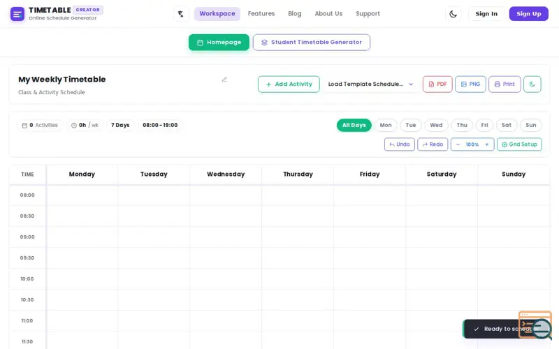Filter the view to Sun
This screenshot has height=349, width=559.
531,126
